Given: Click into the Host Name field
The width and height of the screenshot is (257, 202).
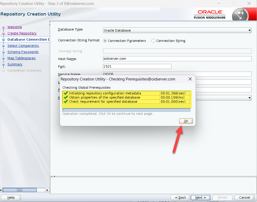Looking at the screenshot, I should click(177, 59).
